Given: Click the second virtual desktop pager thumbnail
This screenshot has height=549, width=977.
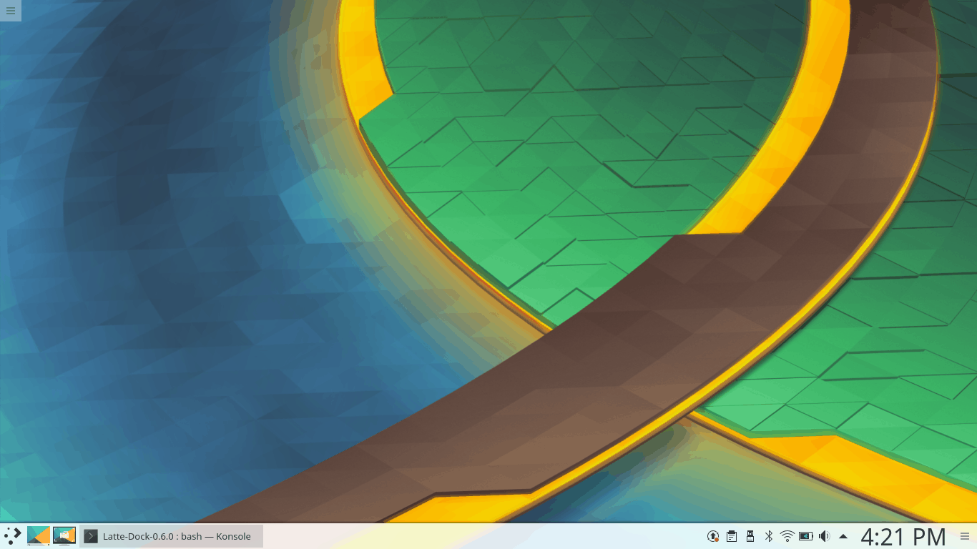Looking at the screenshot, I should coord(64,535).
